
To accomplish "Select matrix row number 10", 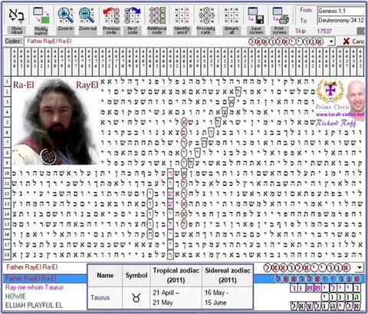I will point(7,173).
